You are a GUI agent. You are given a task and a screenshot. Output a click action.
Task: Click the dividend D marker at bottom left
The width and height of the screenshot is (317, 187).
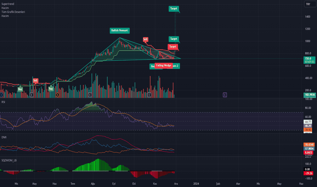[1, 95]
